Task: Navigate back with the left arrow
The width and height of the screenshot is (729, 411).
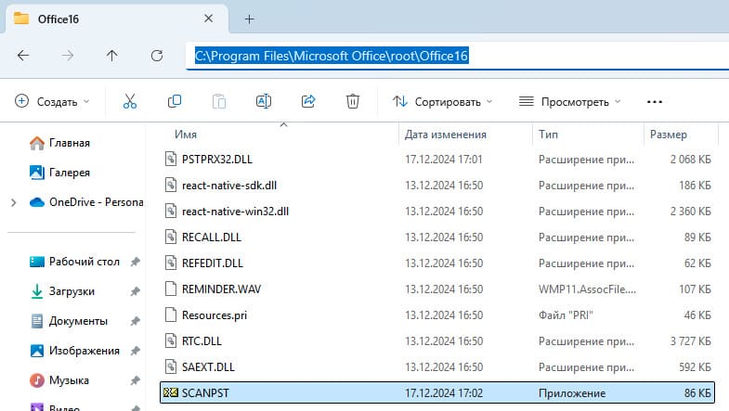Action: coord(23,56)
